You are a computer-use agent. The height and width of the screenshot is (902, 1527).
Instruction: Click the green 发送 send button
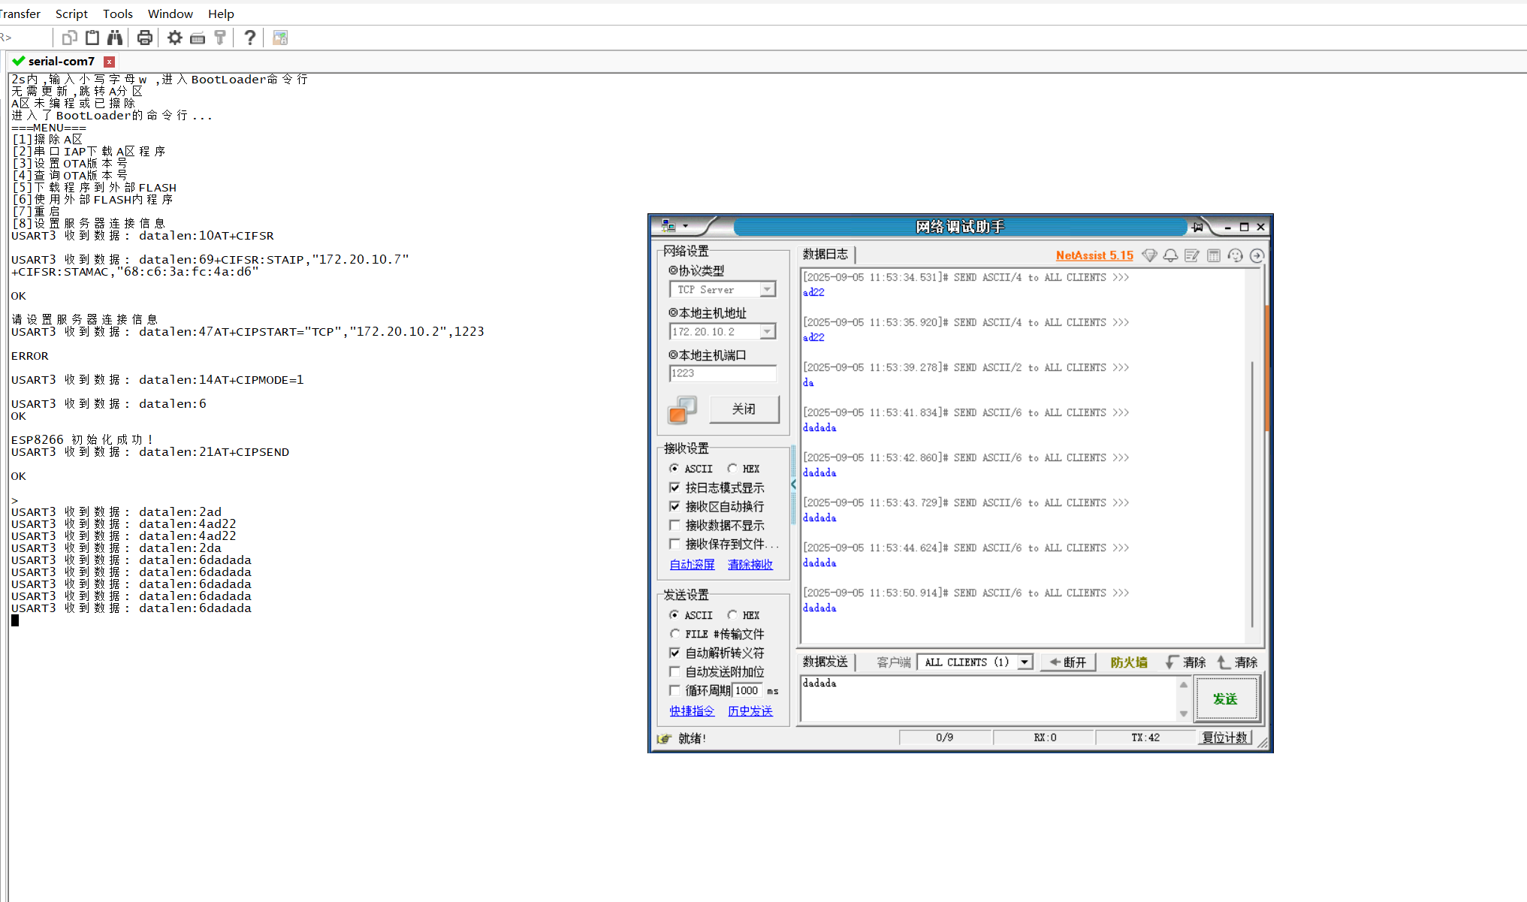click(x=1225, y=698)
